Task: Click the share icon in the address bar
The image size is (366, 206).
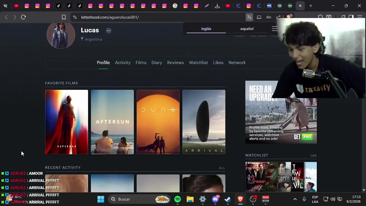Action: coord(279,17)
